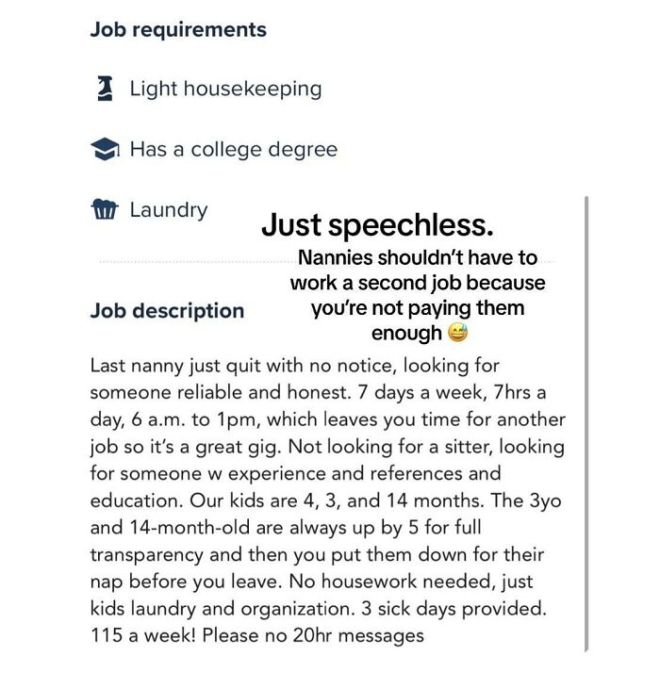Click the "Job description" heading
This screenshot has height=689, width=660.
click(167, 310)
